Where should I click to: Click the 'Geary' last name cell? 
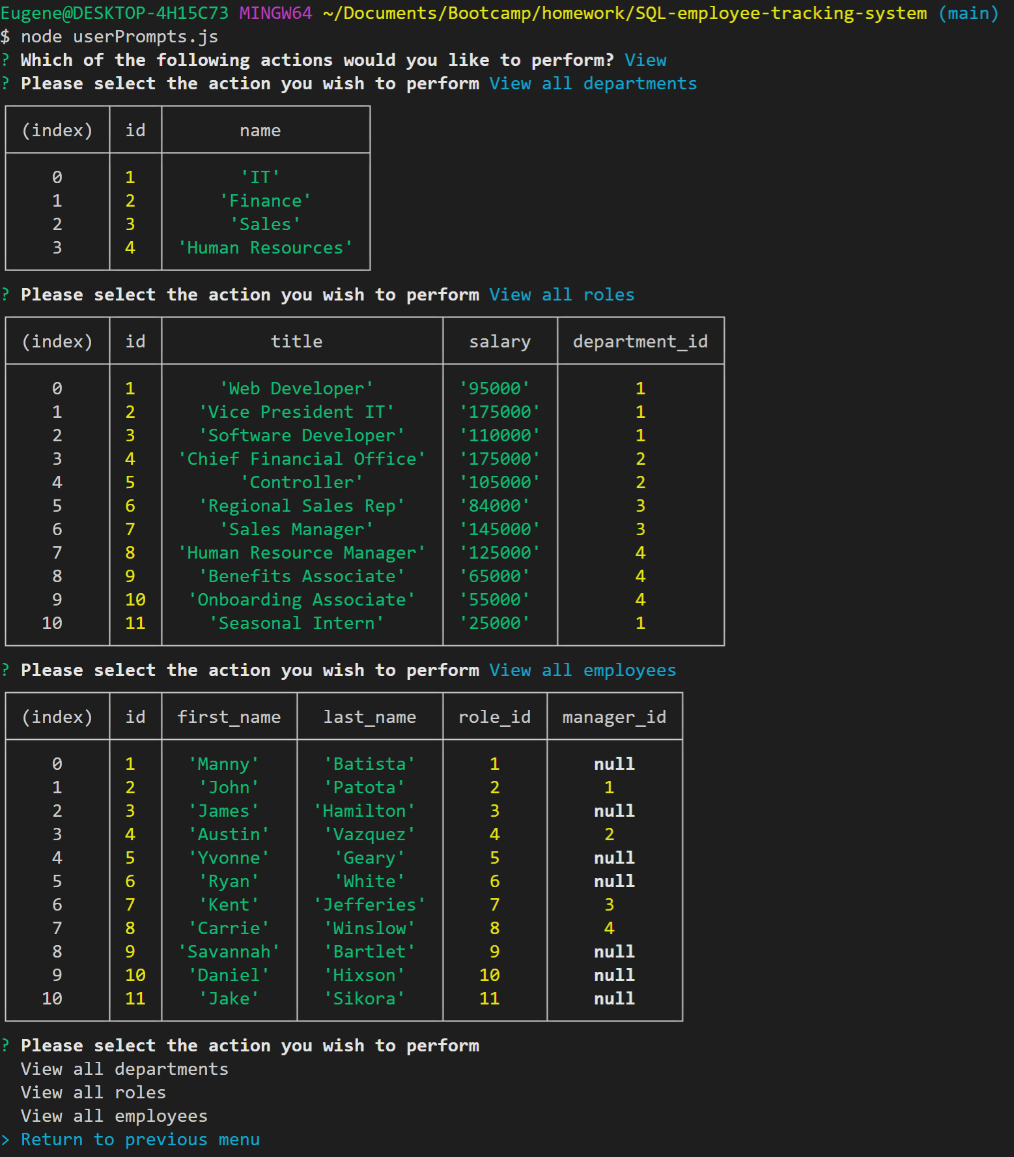(369, 858)
